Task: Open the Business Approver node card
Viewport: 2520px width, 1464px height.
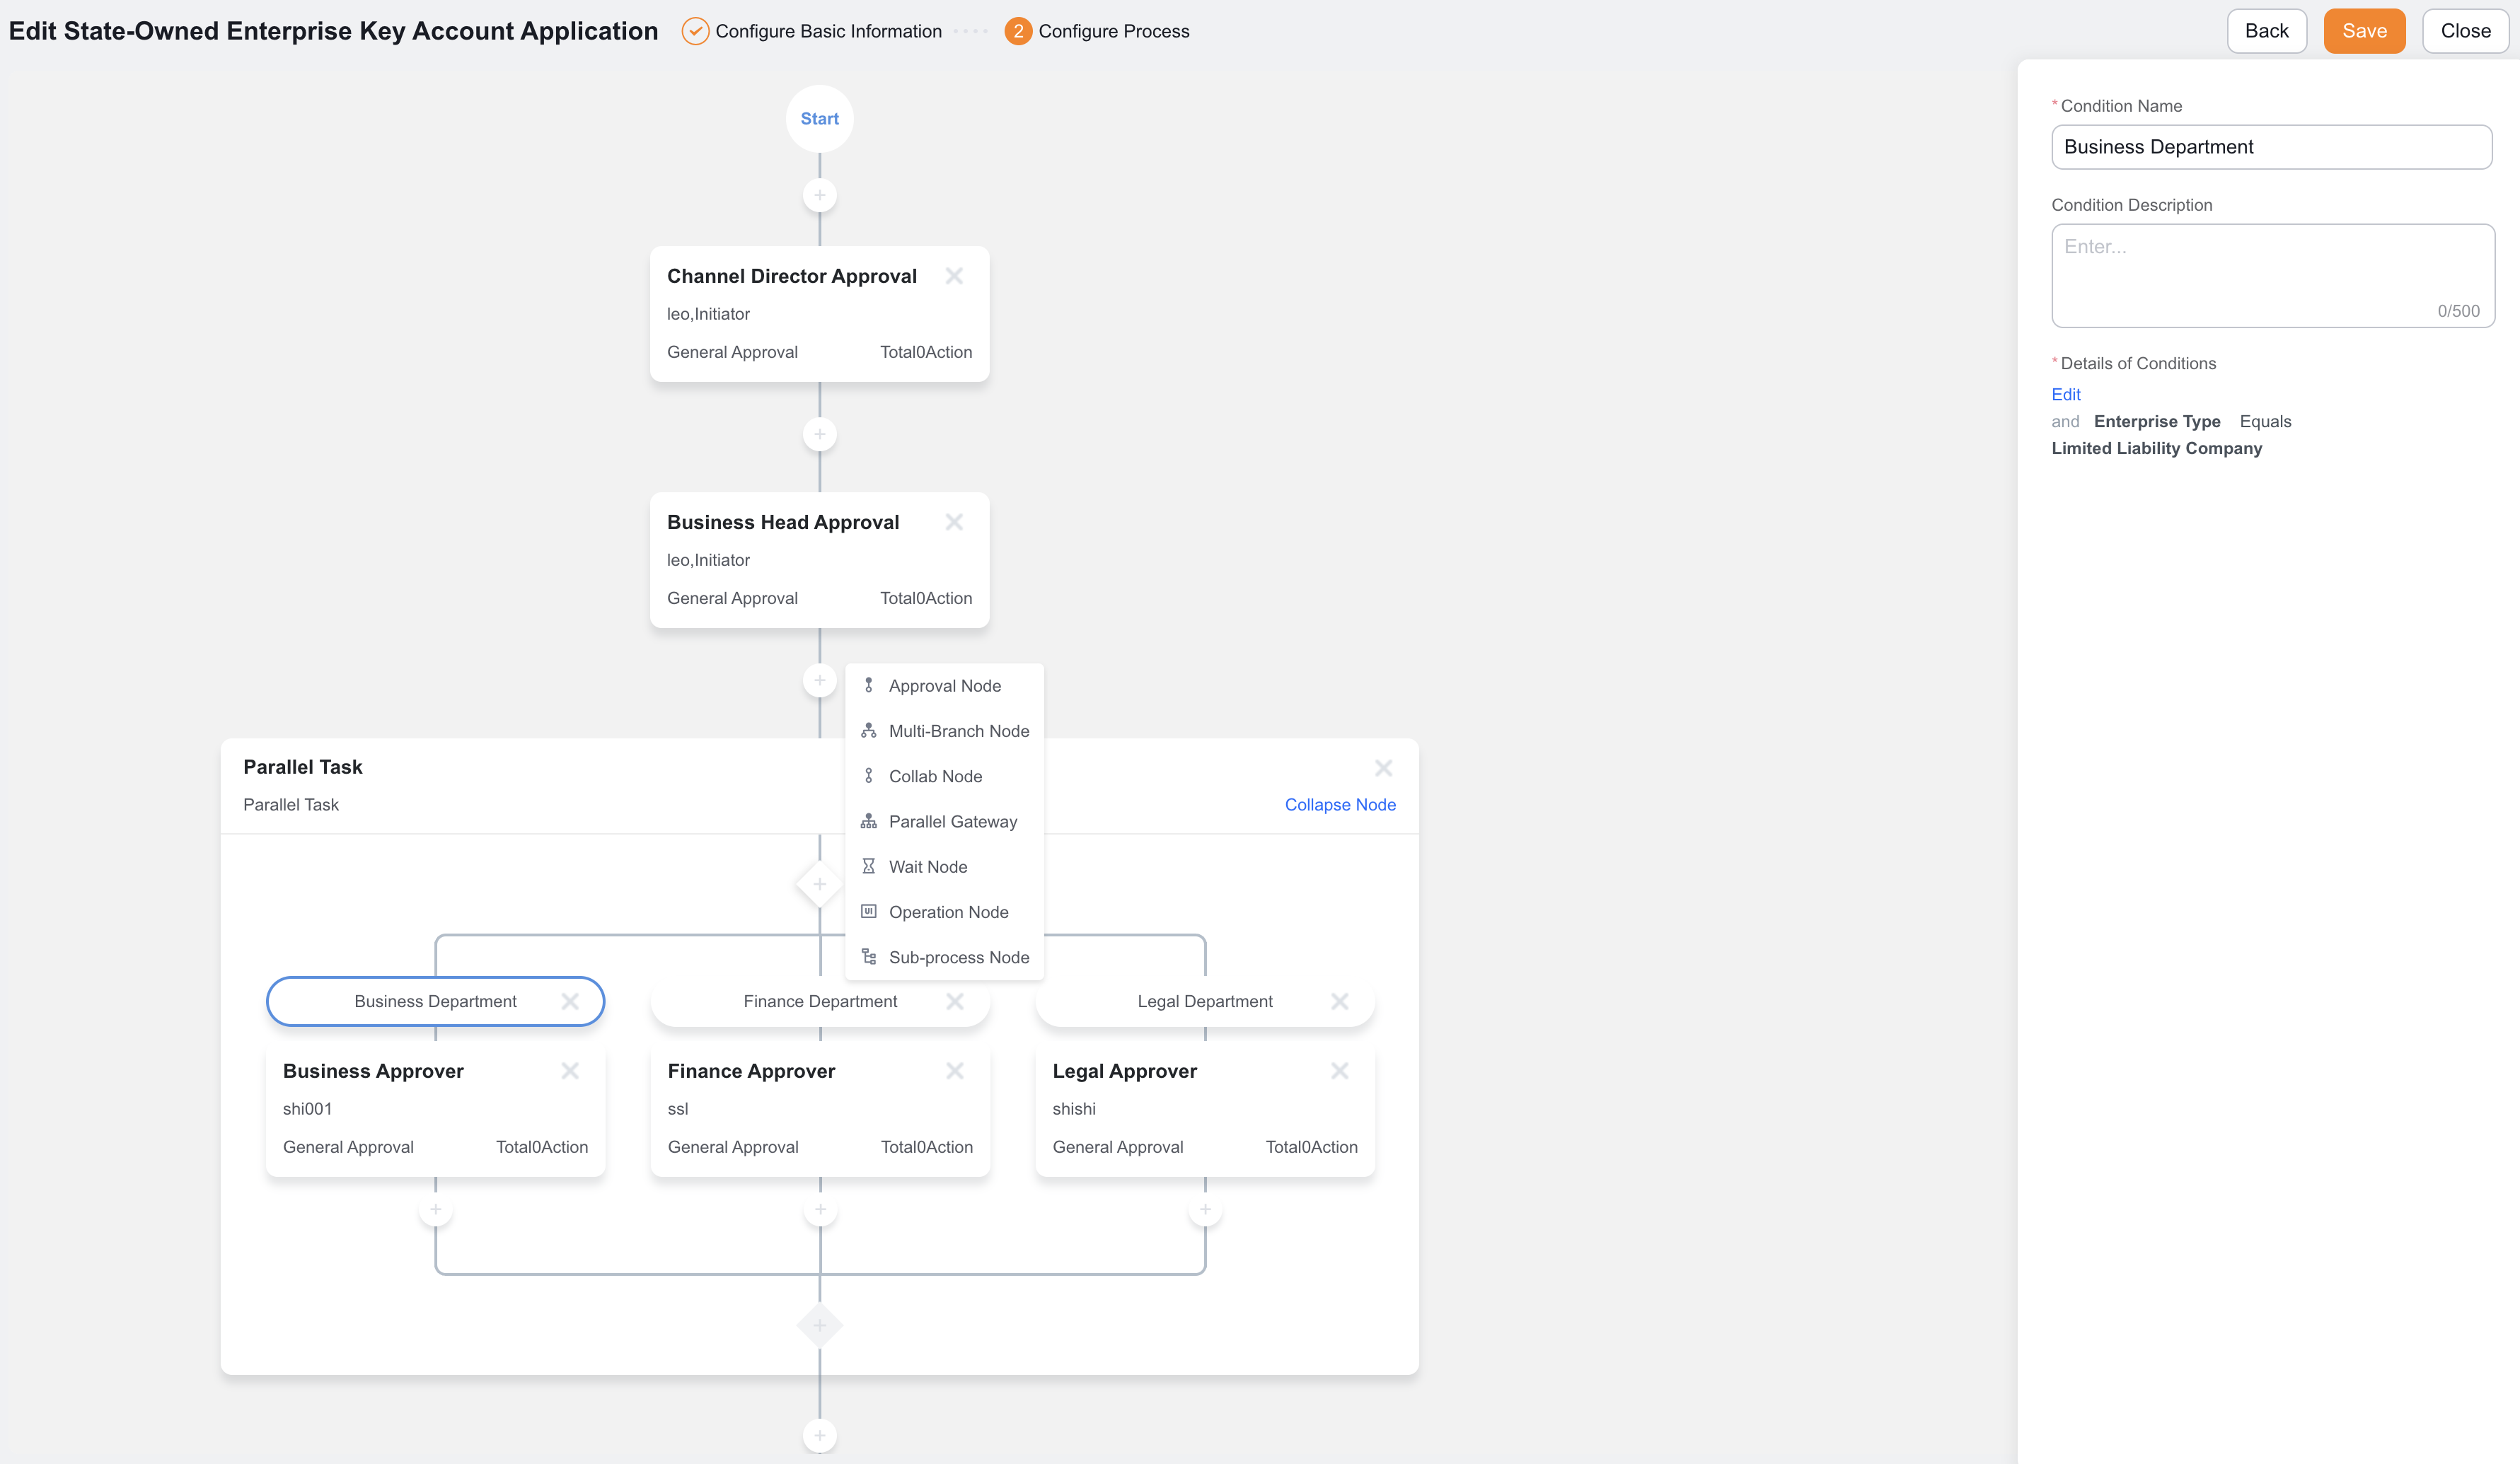Action: [x=435, y=1109]
